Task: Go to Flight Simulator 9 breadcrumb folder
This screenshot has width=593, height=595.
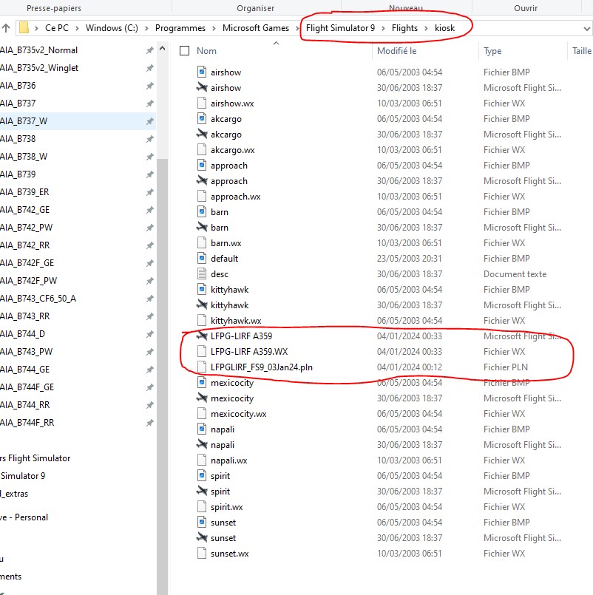Action: pyautogui.click(x=340, y=28)
